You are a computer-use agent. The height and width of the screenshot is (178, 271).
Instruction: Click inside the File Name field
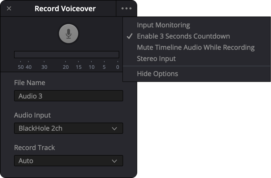click(x=69, y=96)
